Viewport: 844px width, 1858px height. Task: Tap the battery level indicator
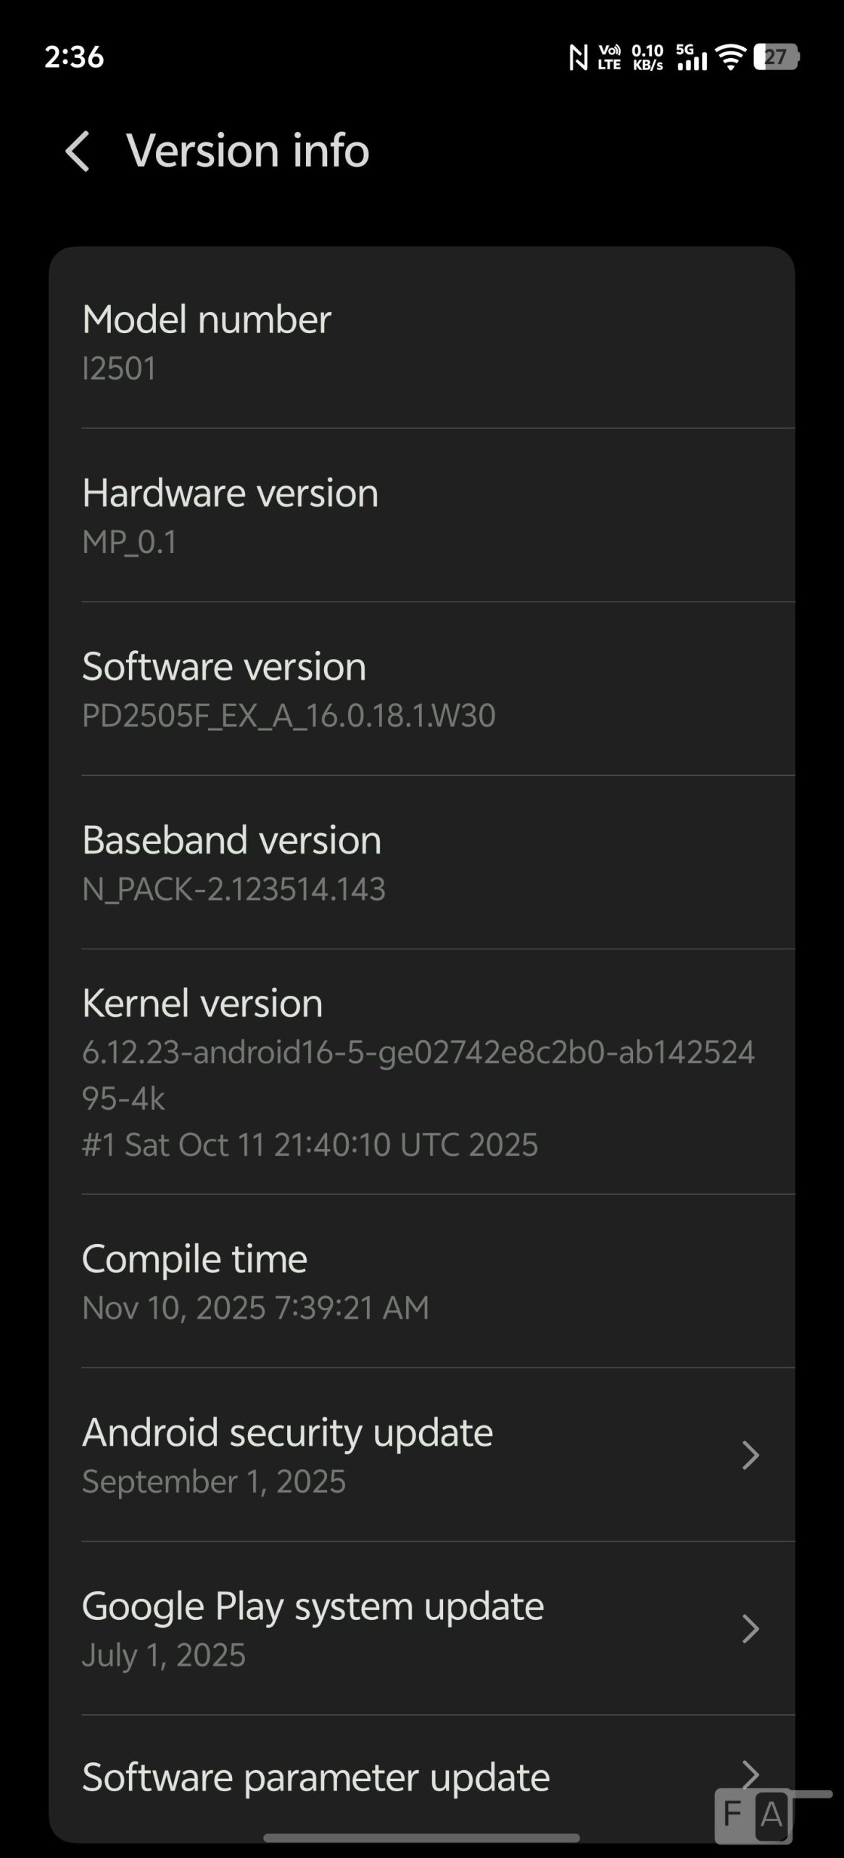coord(776,57)
